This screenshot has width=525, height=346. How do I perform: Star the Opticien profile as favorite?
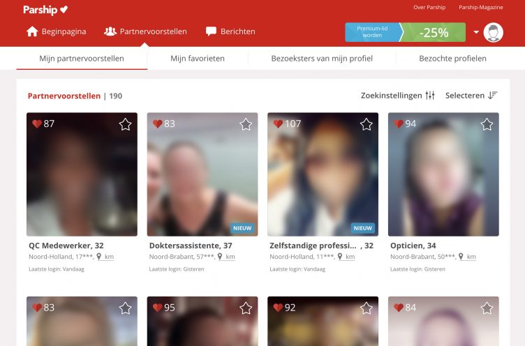(487, 124)
